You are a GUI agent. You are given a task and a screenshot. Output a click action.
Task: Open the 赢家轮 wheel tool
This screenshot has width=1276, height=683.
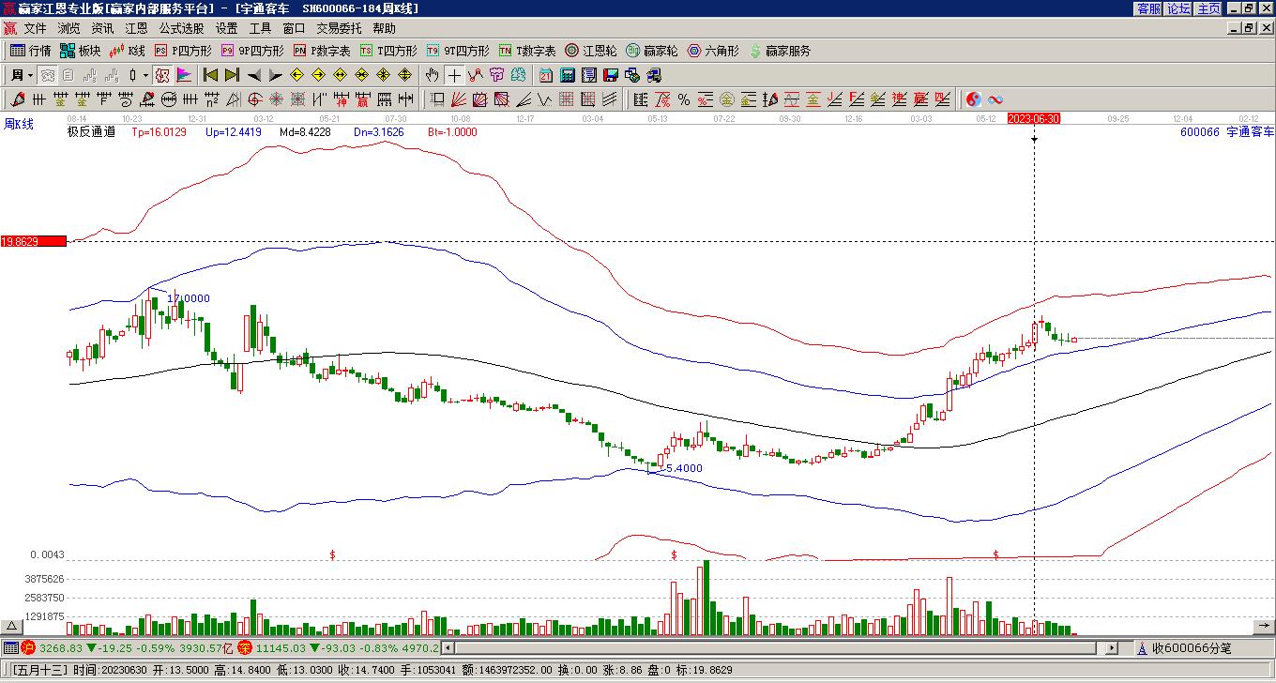pyautogui.click(x=651, y=51)
